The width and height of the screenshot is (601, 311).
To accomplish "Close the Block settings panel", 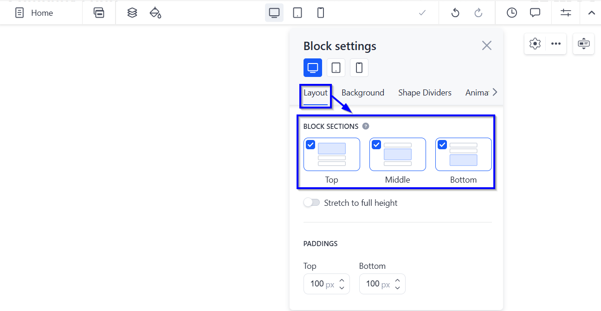I will coord(486,45).
